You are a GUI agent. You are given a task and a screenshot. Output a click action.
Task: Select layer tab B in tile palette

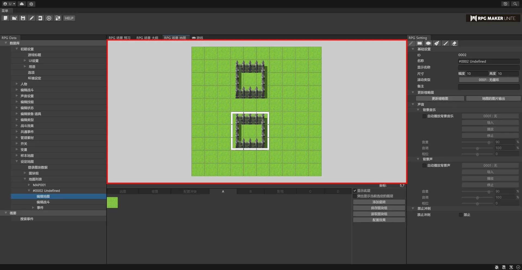pos(250,191)
